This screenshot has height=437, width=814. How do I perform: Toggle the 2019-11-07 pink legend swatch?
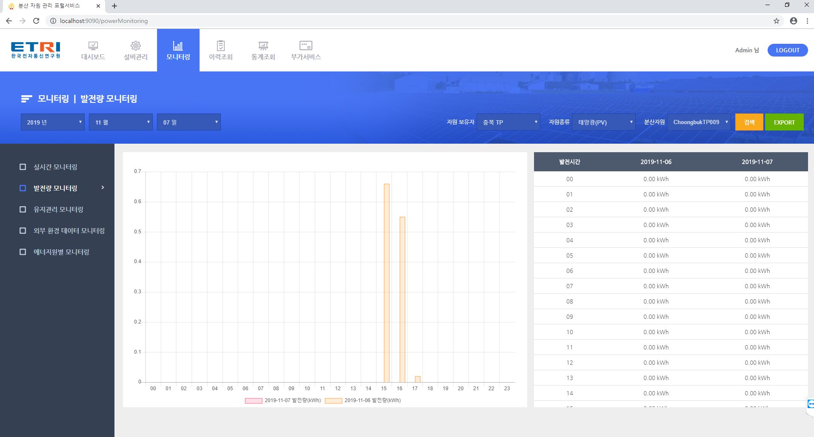[x=254, y=400]
